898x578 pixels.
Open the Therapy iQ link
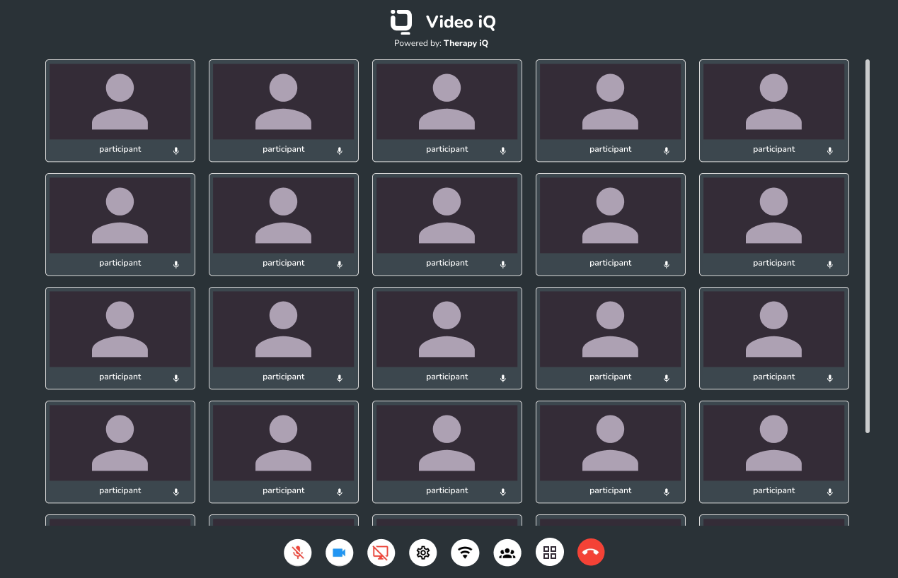pos(466,43)
